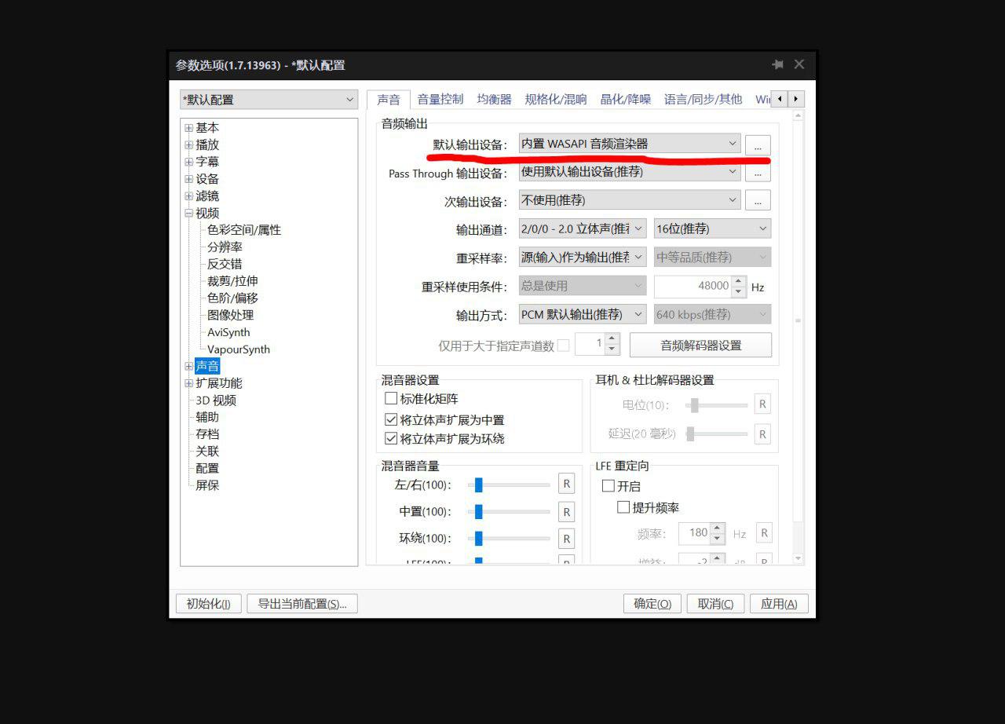This screenshot has width=1005, height=724.
Task: Open 次输出设备 dropdown
Action: (x=629, y=200)
